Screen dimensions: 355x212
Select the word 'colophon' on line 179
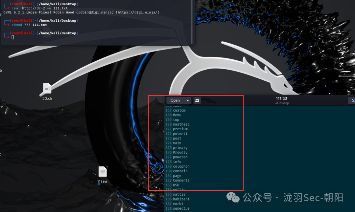[181, 166]
